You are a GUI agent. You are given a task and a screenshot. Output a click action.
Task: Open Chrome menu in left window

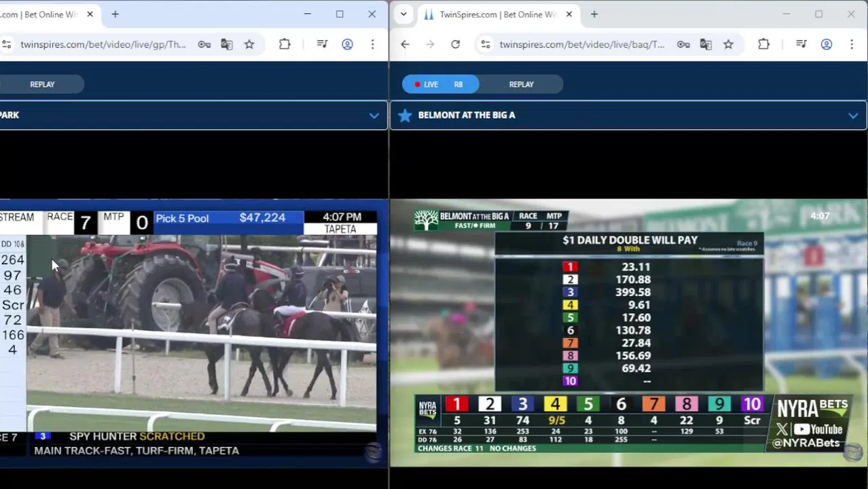372,44
